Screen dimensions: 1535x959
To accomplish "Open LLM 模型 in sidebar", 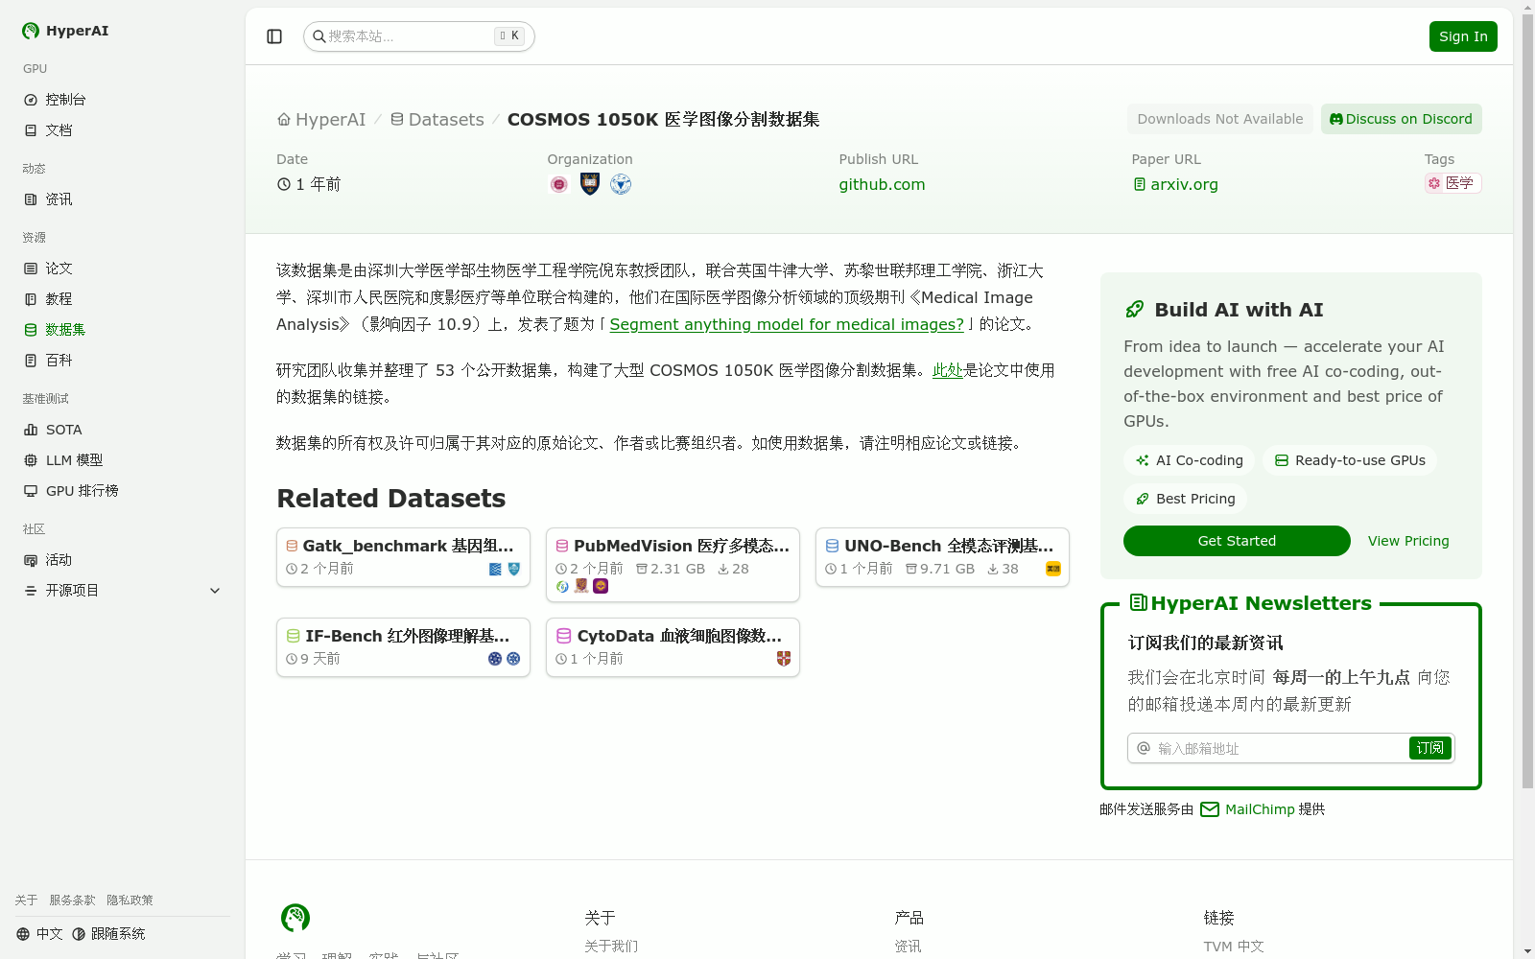I will 123,460.
